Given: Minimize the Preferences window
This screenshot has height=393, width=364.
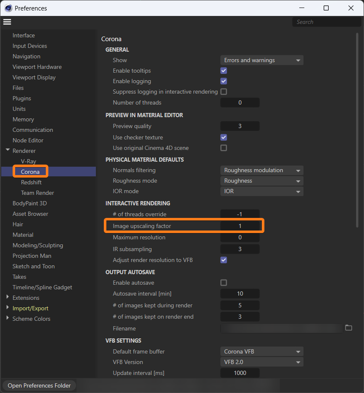Looking at the screenshot, I should tap(302, 8).
